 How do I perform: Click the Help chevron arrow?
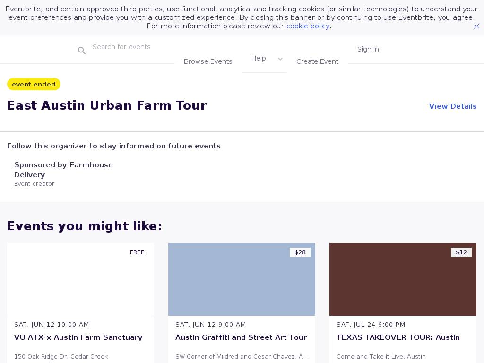(280, 59)
